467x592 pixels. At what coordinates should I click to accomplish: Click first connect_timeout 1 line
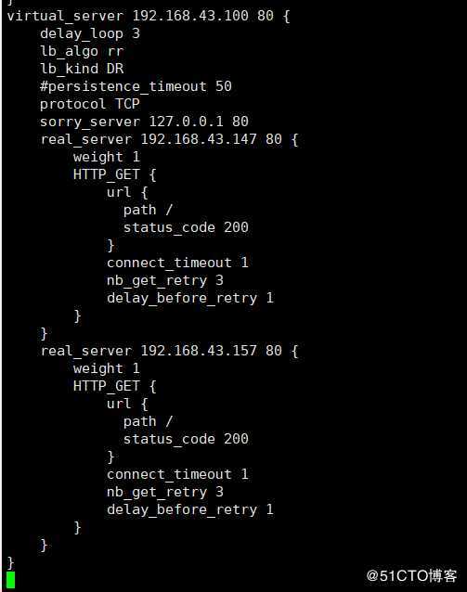coord(177,263)
